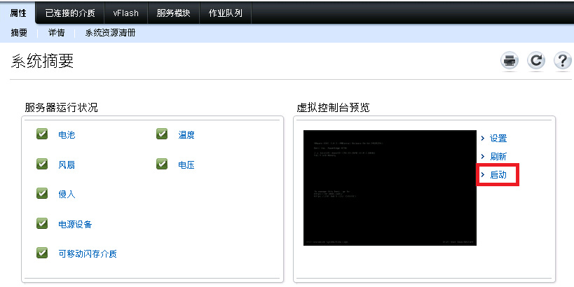Screen dimensions: 574x287
Task: Click the refresh page icon
Action: tap(536, 61)
